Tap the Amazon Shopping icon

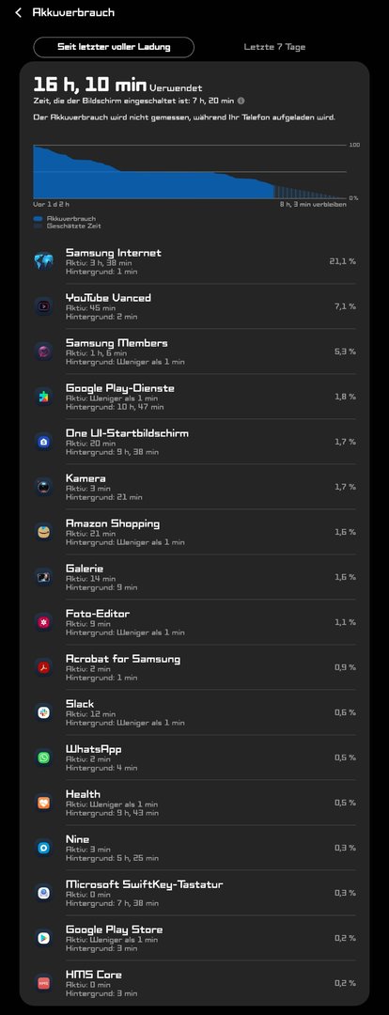43,532
